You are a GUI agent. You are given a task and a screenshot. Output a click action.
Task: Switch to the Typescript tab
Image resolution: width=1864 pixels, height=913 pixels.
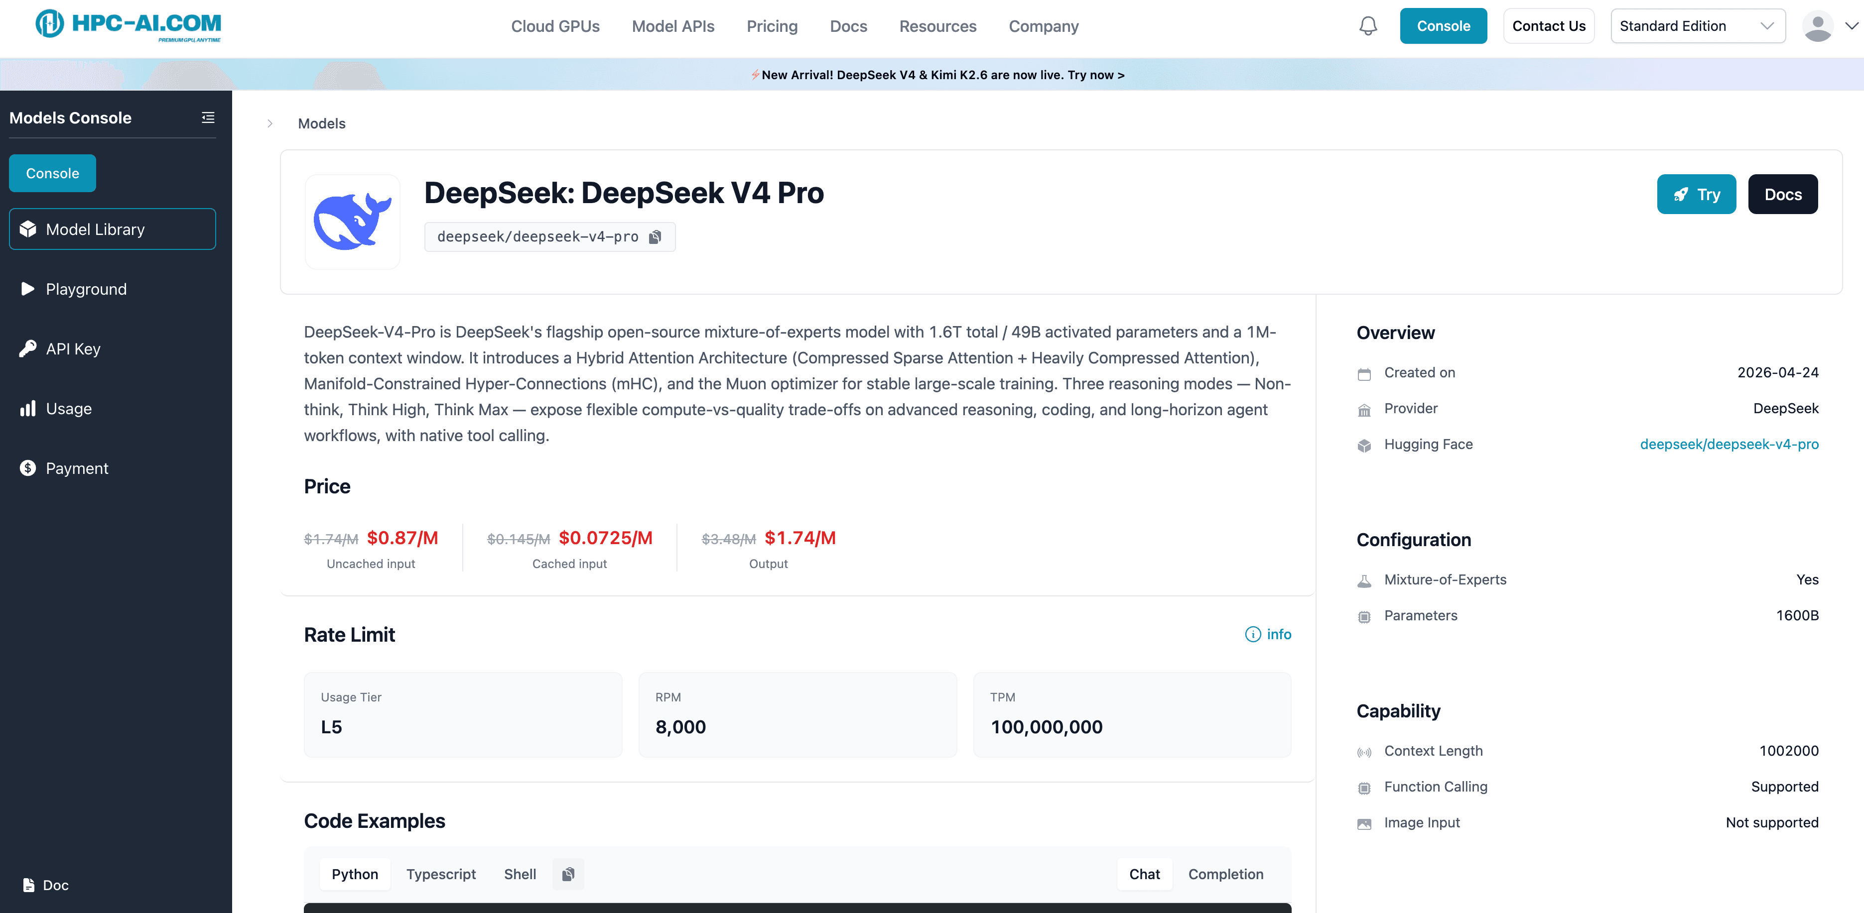[441, 874]
